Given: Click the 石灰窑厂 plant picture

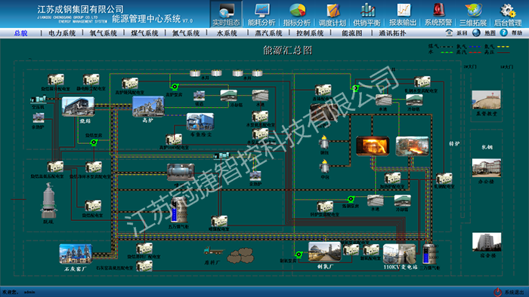Looking at the screenshot, I should tap(76, 254).
